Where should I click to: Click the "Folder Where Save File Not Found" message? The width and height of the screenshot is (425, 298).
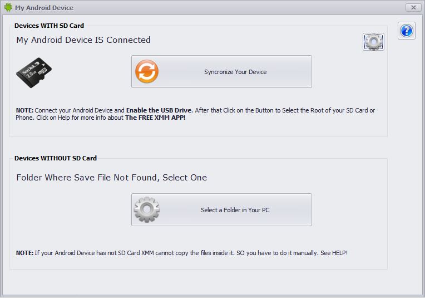[x=111, y=178]
